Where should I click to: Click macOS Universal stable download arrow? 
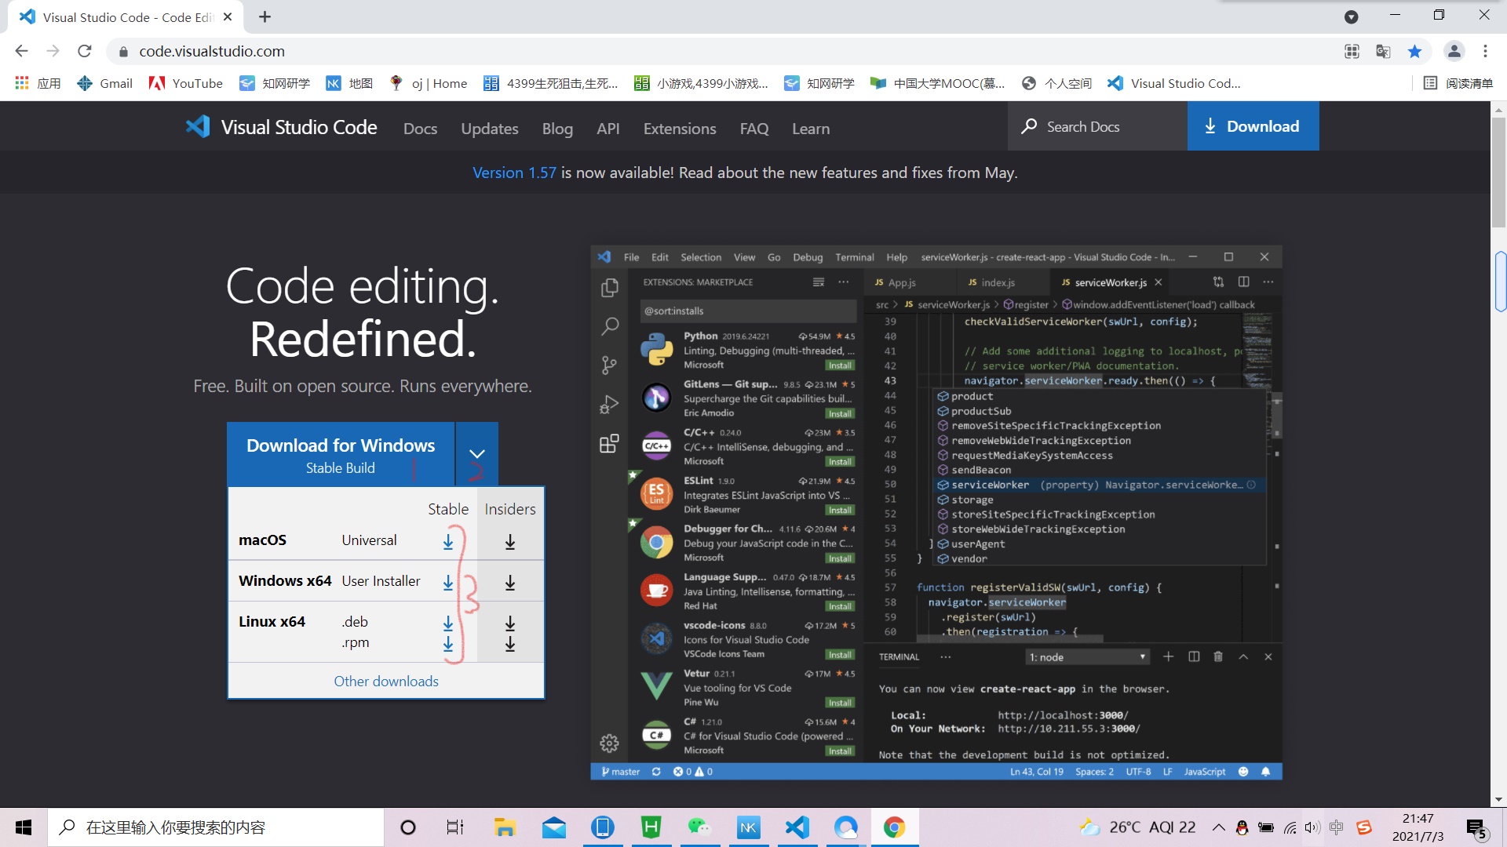pos(447,541)
